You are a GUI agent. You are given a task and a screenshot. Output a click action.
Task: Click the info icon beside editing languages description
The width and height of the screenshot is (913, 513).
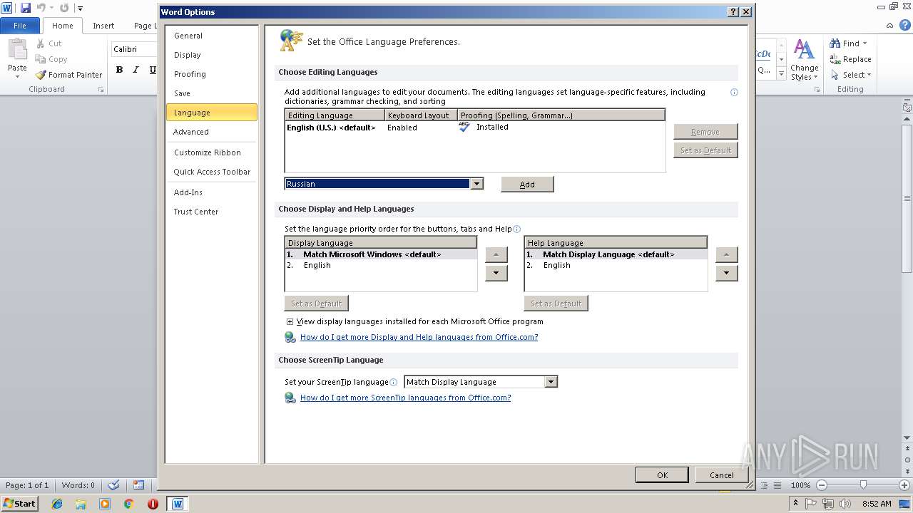point(734,92)
